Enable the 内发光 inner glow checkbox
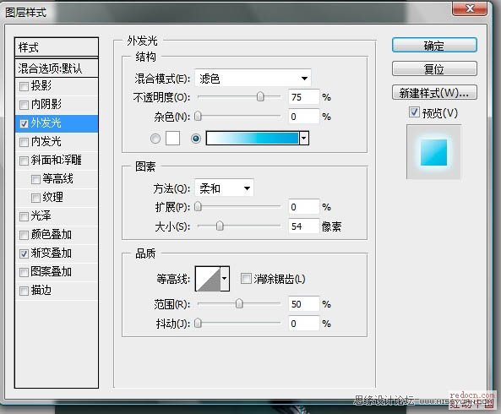501x414 pixels. pos(24,142)
